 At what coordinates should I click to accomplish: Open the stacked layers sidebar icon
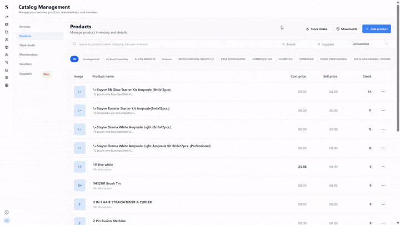tap(7, 78)
